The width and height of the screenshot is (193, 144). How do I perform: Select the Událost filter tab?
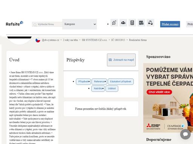[x=112, y=88]
